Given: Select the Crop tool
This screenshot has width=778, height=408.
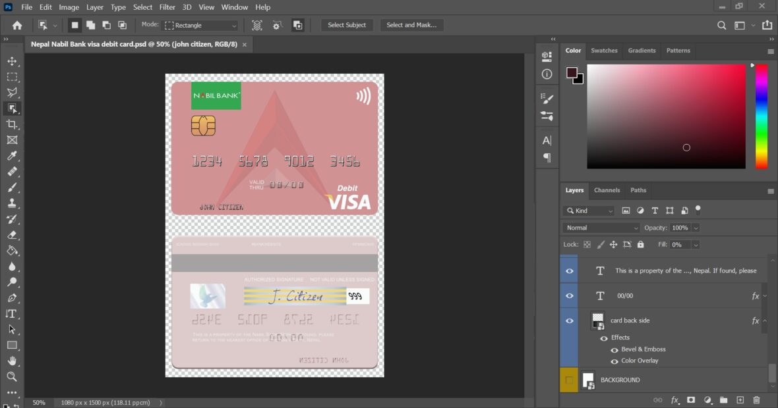Looking at the screenshot, I should click(12, 124).
